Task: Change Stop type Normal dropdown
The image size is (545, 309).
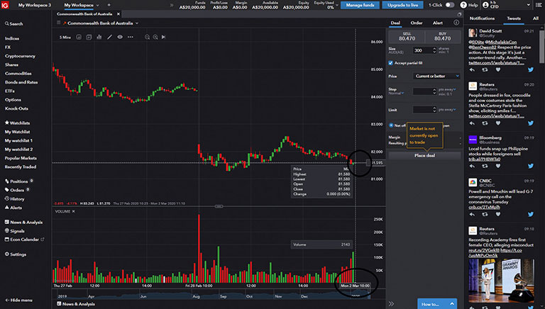Action: click(396, 94)
